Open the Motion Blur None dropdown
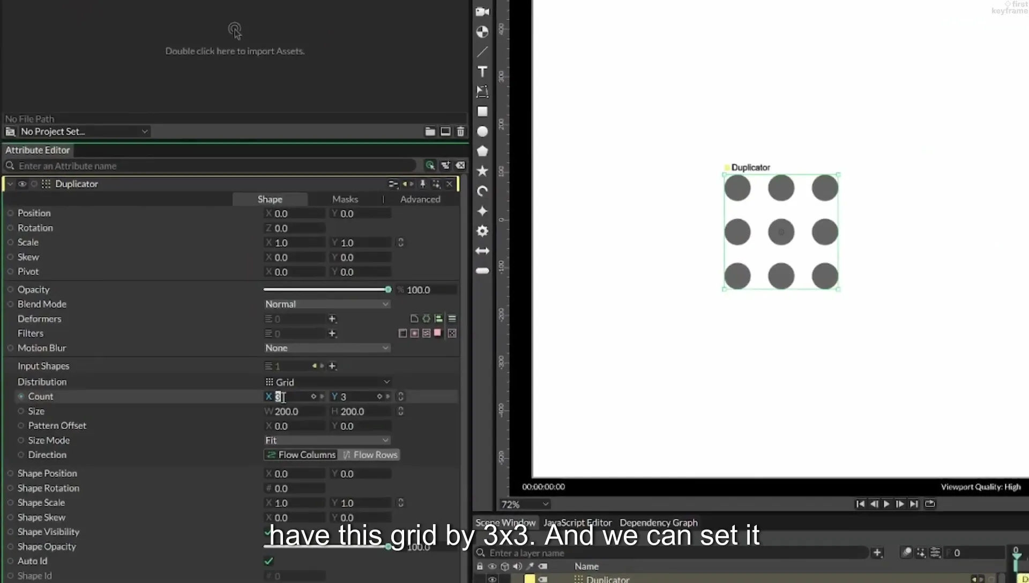The width and height of the screenshot is (1029, 583). (327, 348)
